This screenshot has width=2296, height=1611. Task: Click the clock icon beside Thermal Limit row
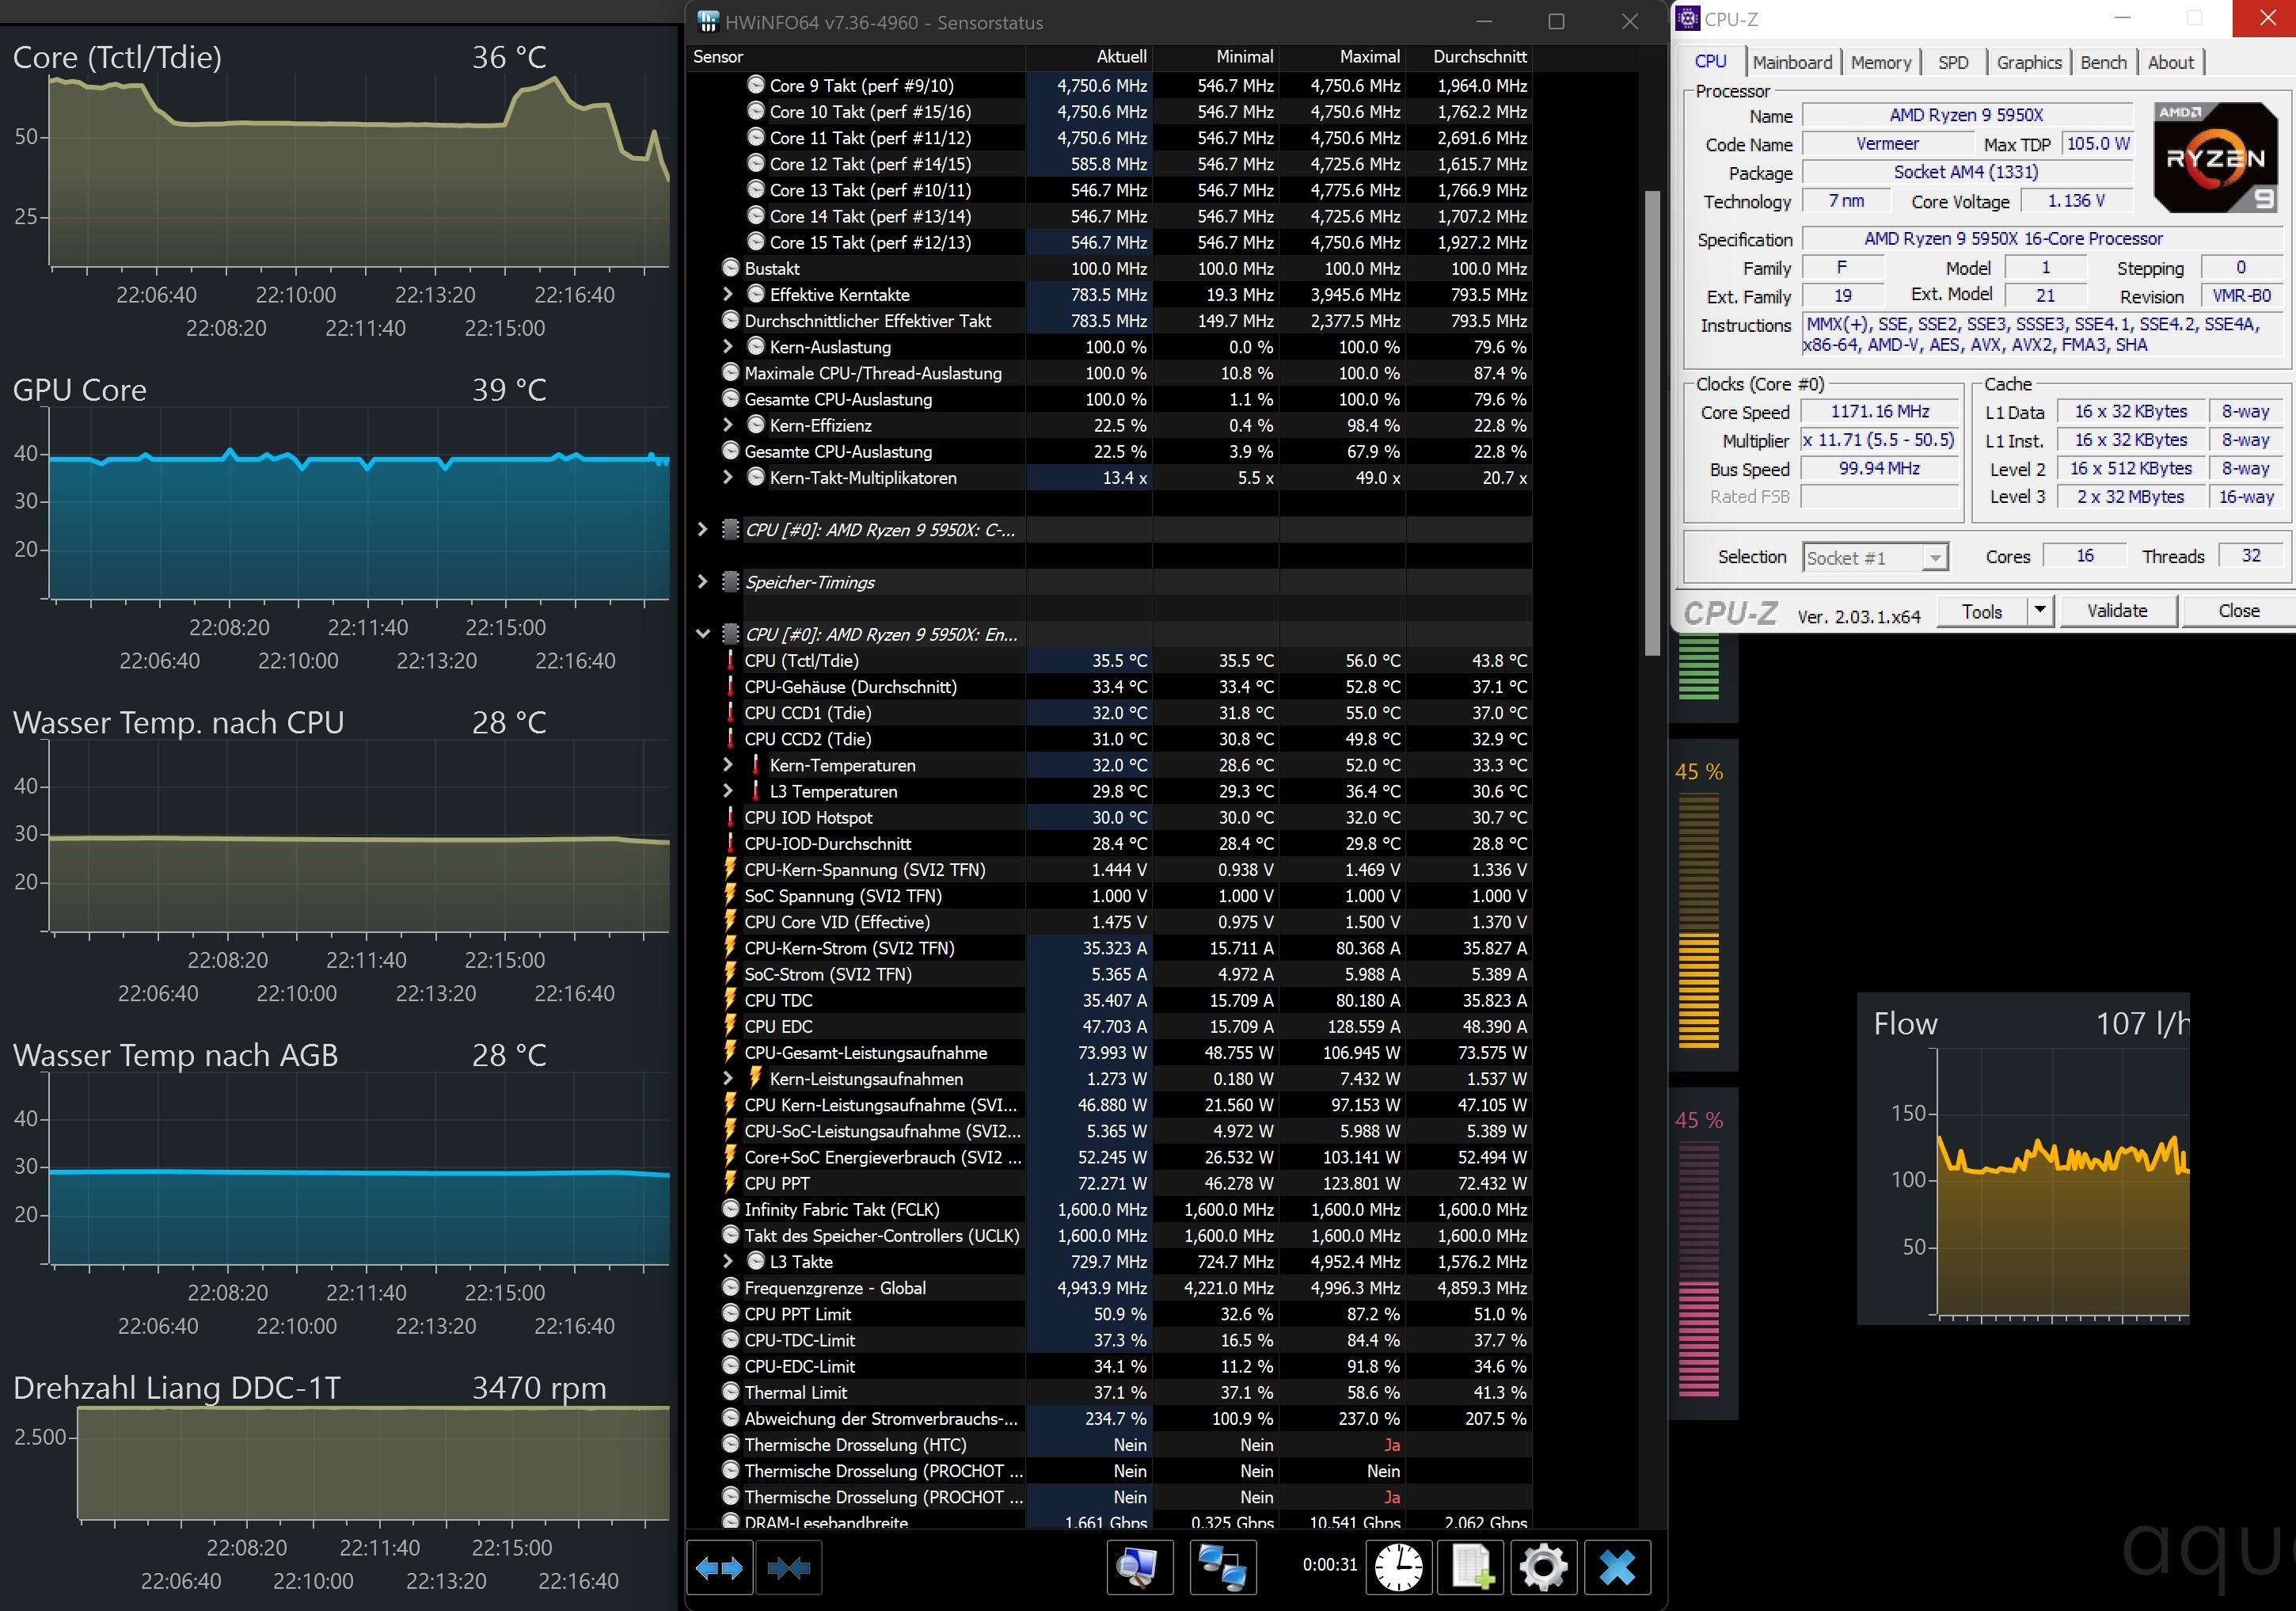coord(731,1392)
